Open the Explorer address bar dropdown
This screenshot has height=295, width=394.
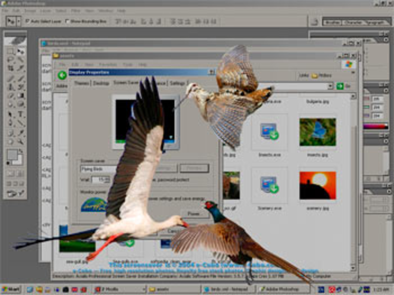point(330,86)
